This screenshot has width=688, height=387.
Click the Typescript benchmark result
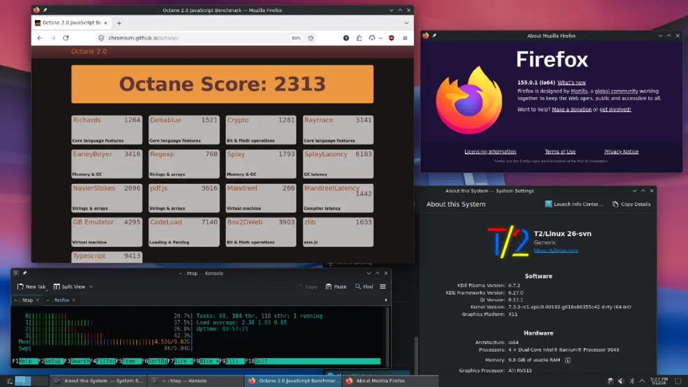(107, 256)
